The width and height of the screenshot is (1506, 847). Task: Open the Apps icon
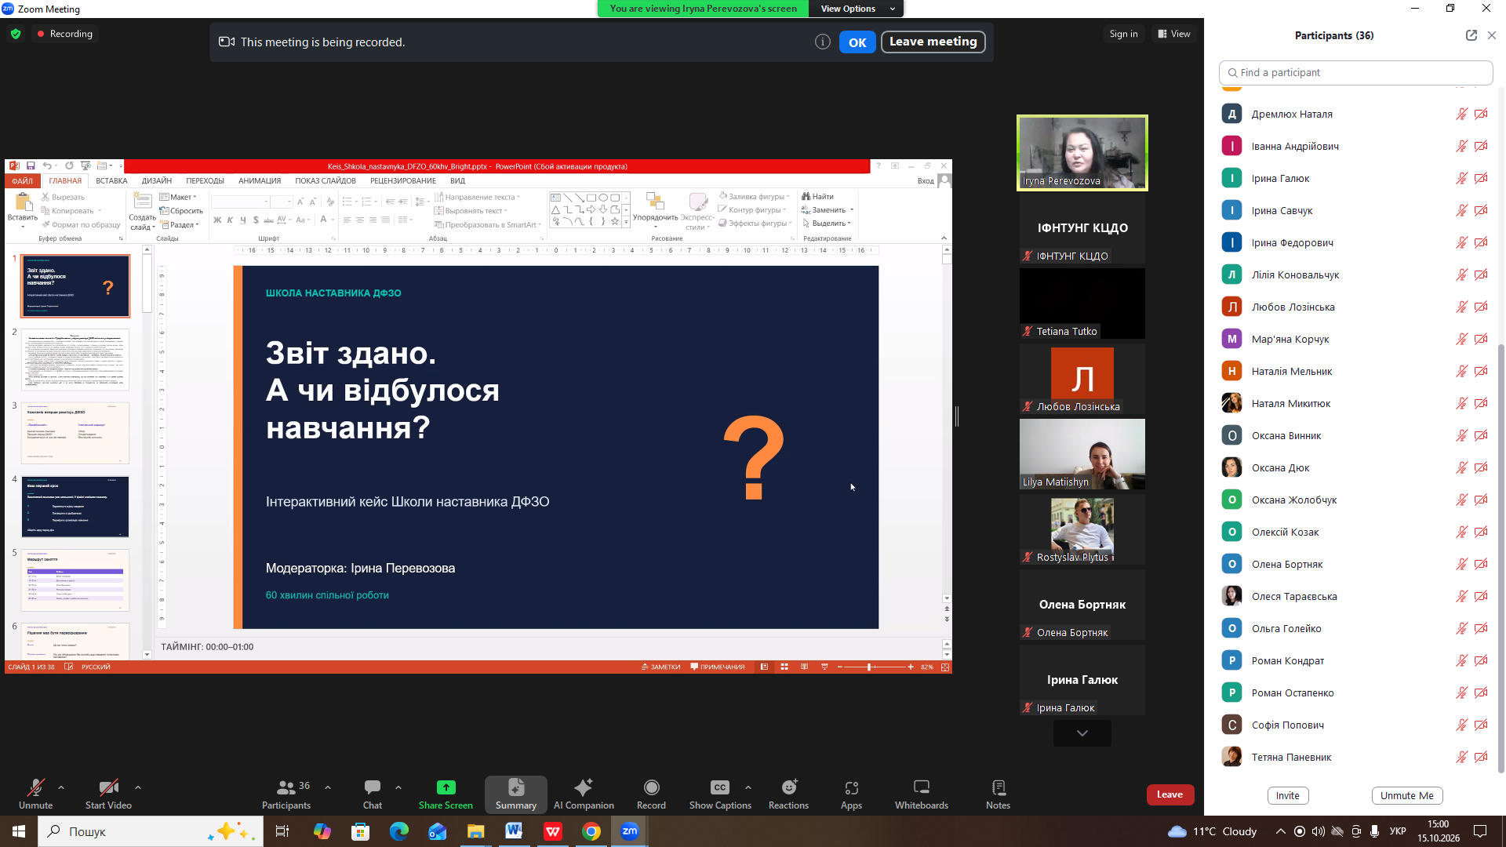[x=852, y=787]
